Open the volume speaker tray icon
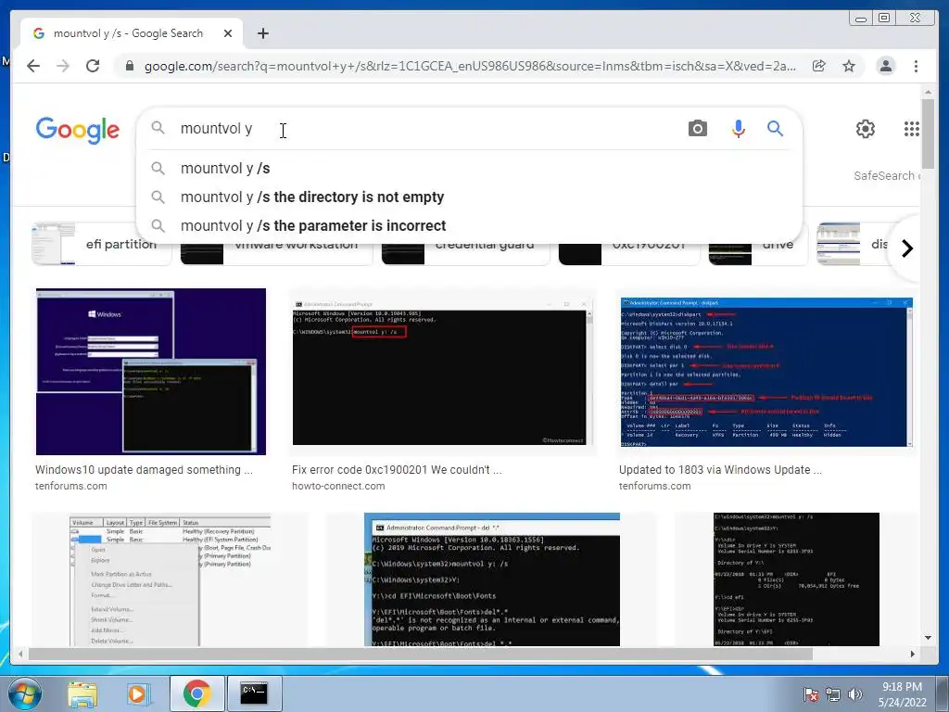This screenshot has height=712, width=949. coord(855,694)
